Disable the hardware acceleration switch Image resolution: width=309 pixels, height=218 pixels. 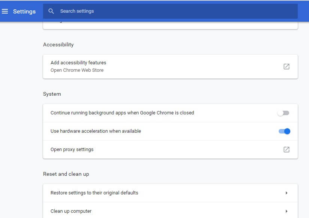tap(284, 131)
